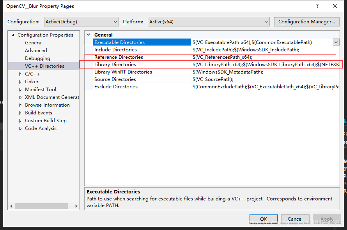Viewport: 347px width, 230px height.
Task: Select the VC++ Directories tree item
Action: point(44,66)
